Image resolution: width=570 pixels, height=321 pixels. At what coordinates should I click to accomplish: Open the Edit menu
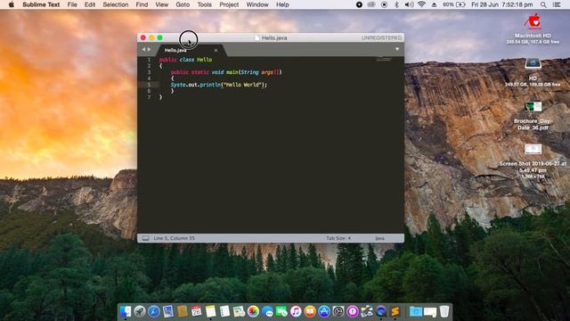tap(90, 4)
